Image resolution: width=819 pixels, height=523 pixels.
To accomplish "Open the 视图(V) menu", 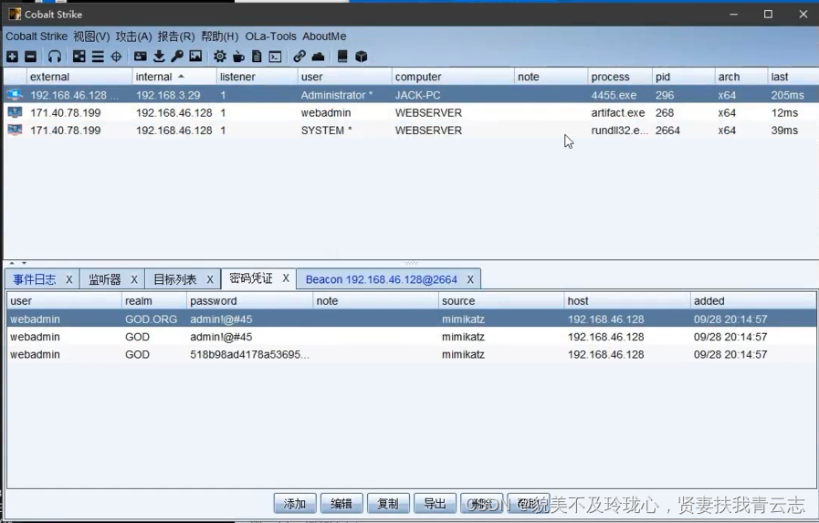I will (91, 37).
